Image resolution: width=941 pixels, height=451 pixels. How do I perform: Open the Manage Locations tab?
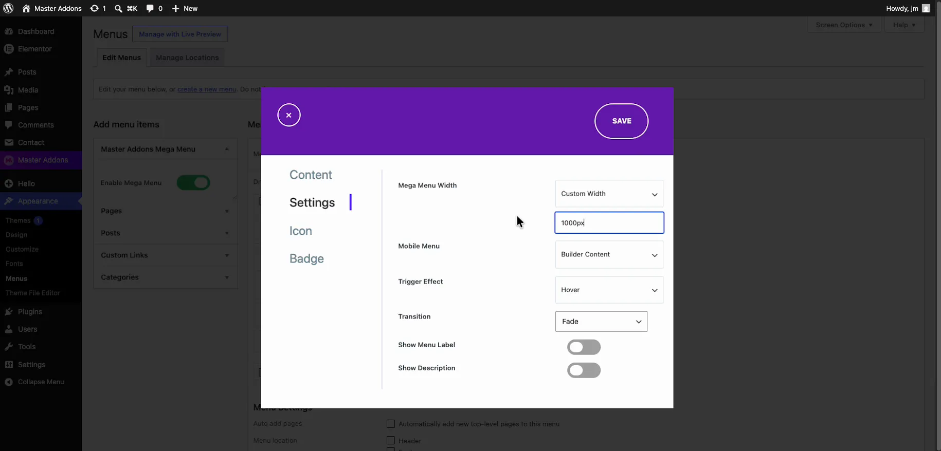pyautogui.click(x=187, y=58)
